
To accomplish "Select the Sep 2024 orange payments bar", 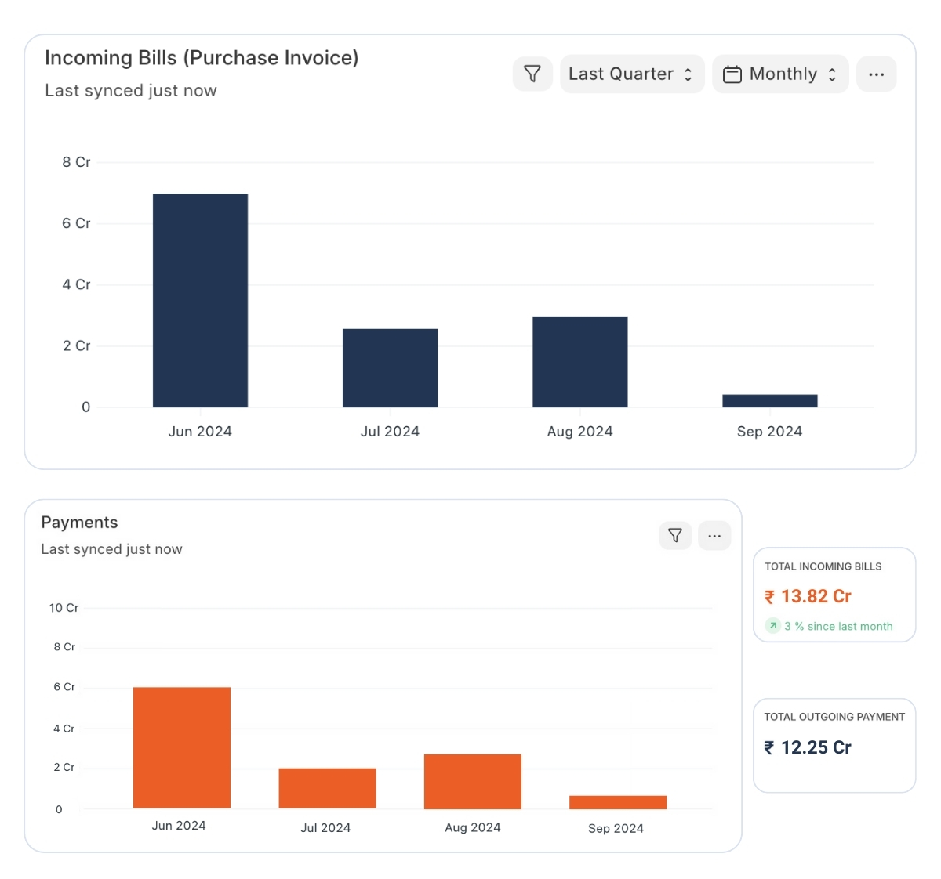I will (618, 802).
